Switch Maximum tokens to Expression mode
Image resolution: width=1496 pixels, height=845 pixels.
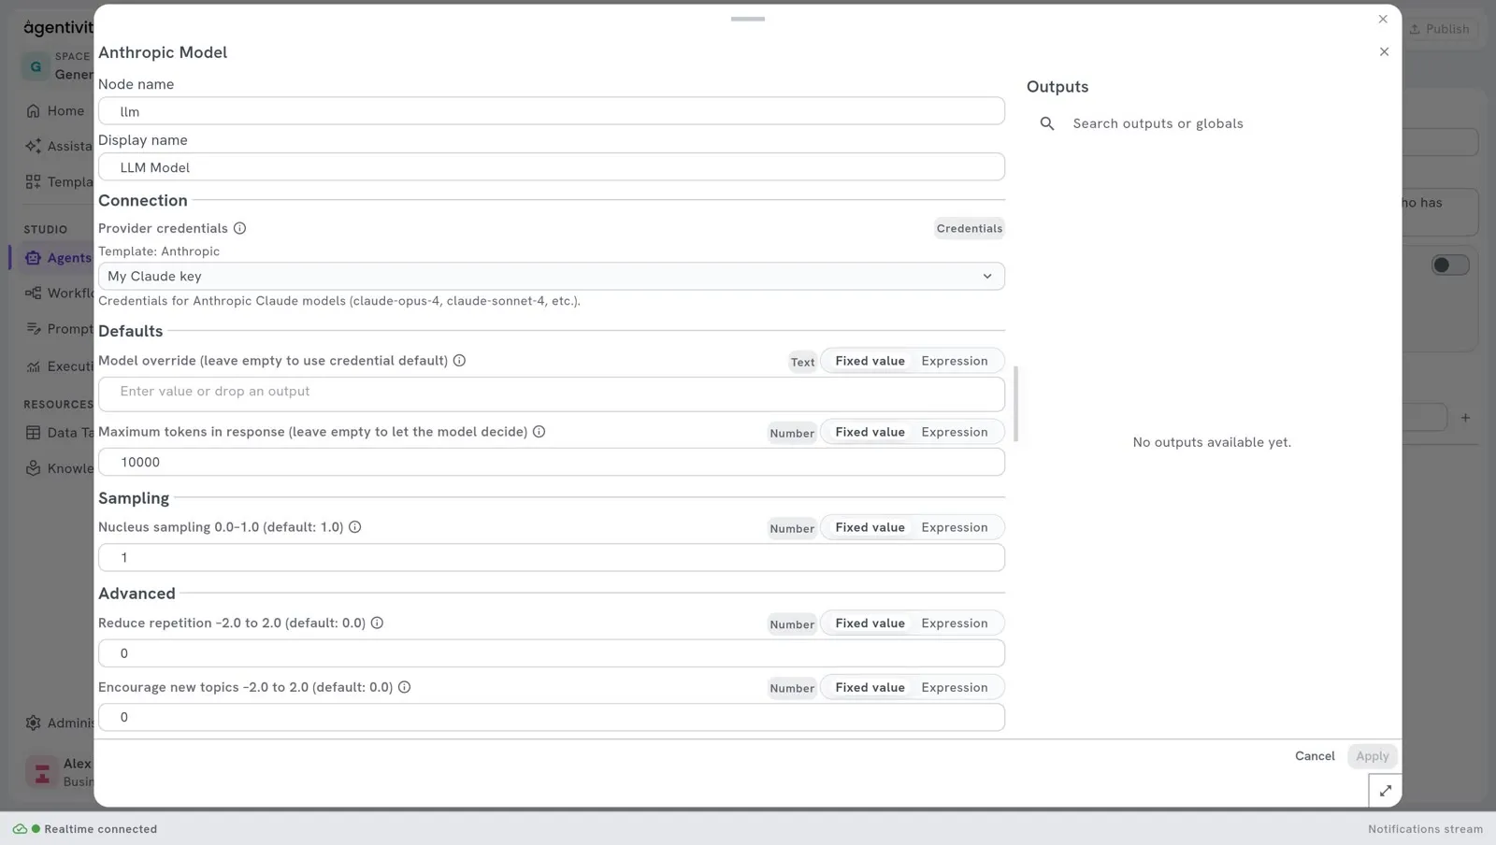pos(954,432)
